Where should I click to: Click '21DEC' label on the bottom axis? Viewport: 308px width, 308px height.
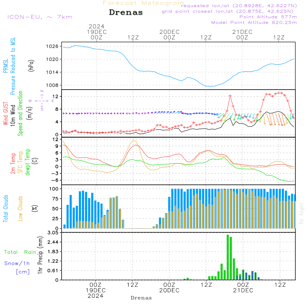click(243, 290)
